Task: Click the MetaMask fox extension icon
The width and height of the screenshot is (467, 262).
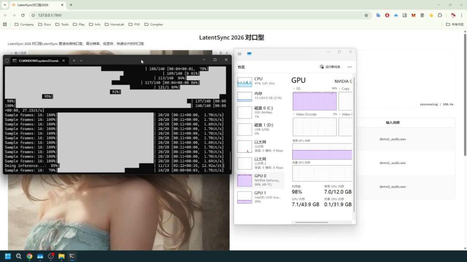Action: click(x=413, y=15)
